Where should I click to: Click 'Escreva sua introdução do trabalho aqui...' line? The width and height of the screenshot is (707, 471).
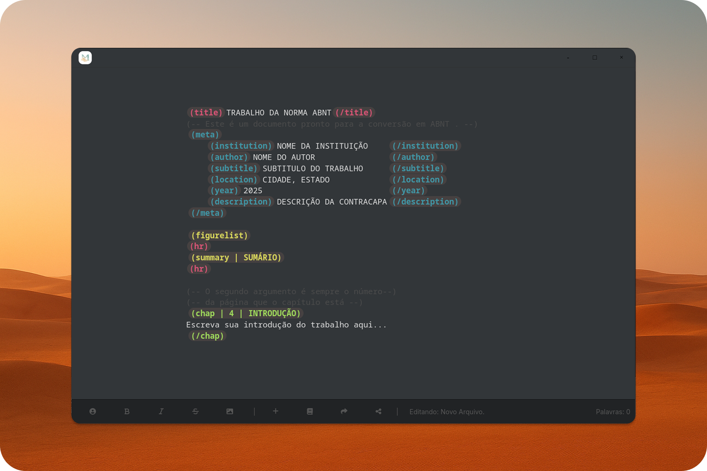click(x=286, y=325)
